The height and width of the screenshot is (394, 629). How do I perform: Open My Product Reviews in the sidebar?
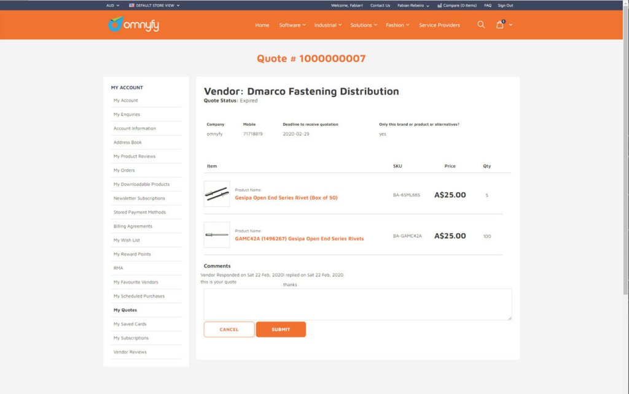(x=135, y=156)
